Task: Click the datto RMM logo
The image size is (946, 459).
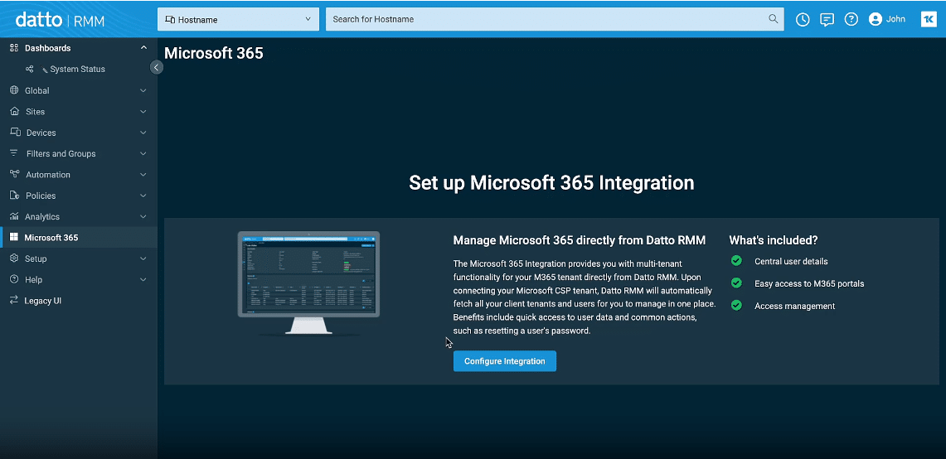Action: [60, 20]
